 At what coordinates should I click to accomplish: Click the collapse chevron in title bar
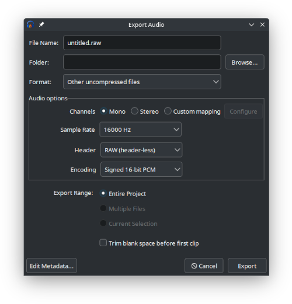click(252, 25)
